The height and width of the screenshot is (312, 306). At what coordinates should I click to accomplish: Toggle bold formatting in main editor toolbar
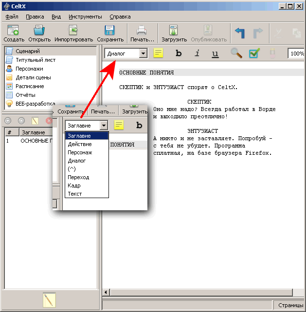179,53
